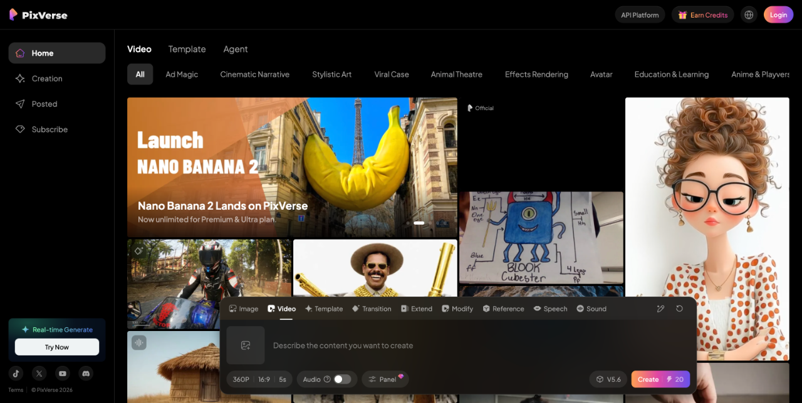Click the Login button

coord(778,15)
